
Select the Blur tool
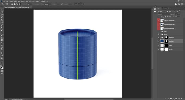(x=2, y=43)
